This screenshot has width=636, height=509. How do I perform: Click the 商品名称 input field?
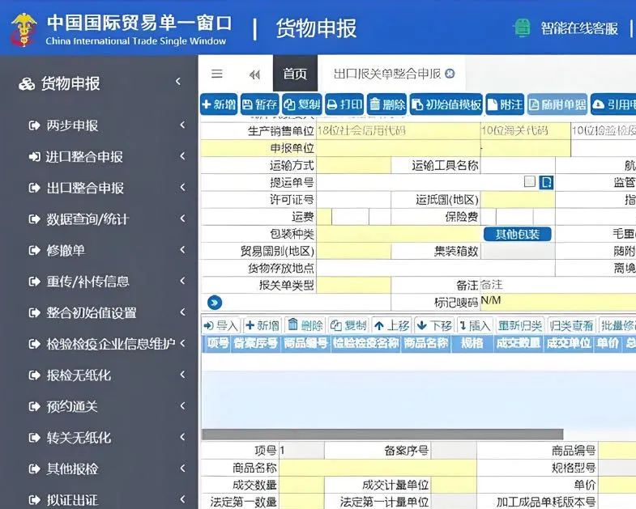(378, 468)
